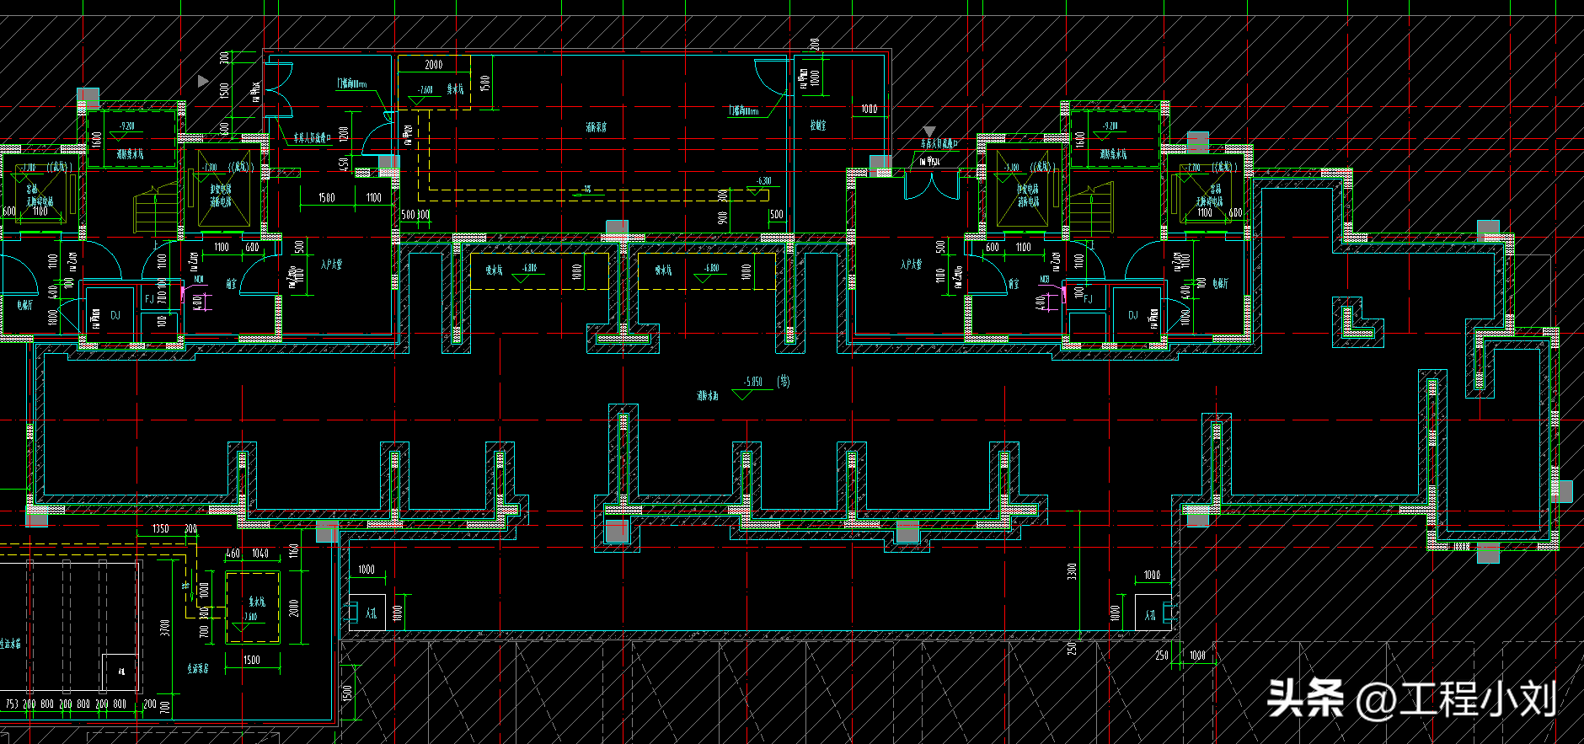Click the left 车库人员疏散口 label
The width and height of the screenshot is (1584, 744).
point(312,137)
